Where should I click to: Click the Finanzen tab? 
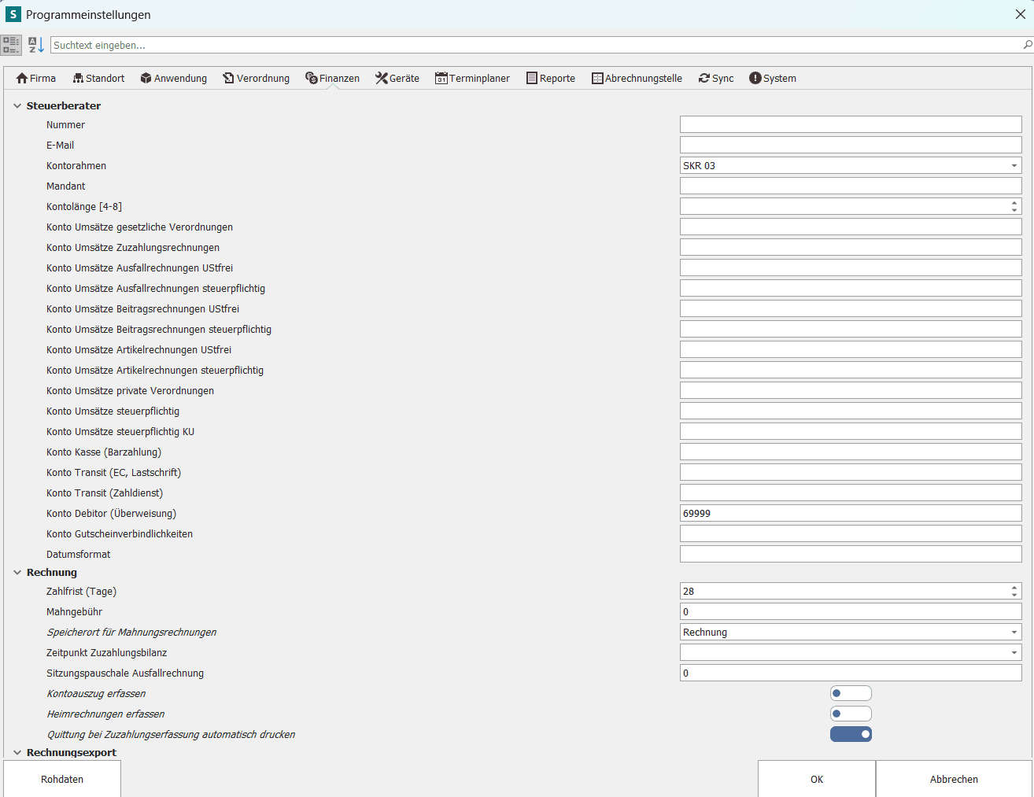[333, 78]
